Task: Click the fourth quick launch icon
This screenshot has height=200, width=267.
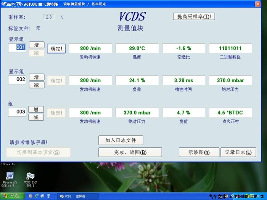Action: pos(48,196)
